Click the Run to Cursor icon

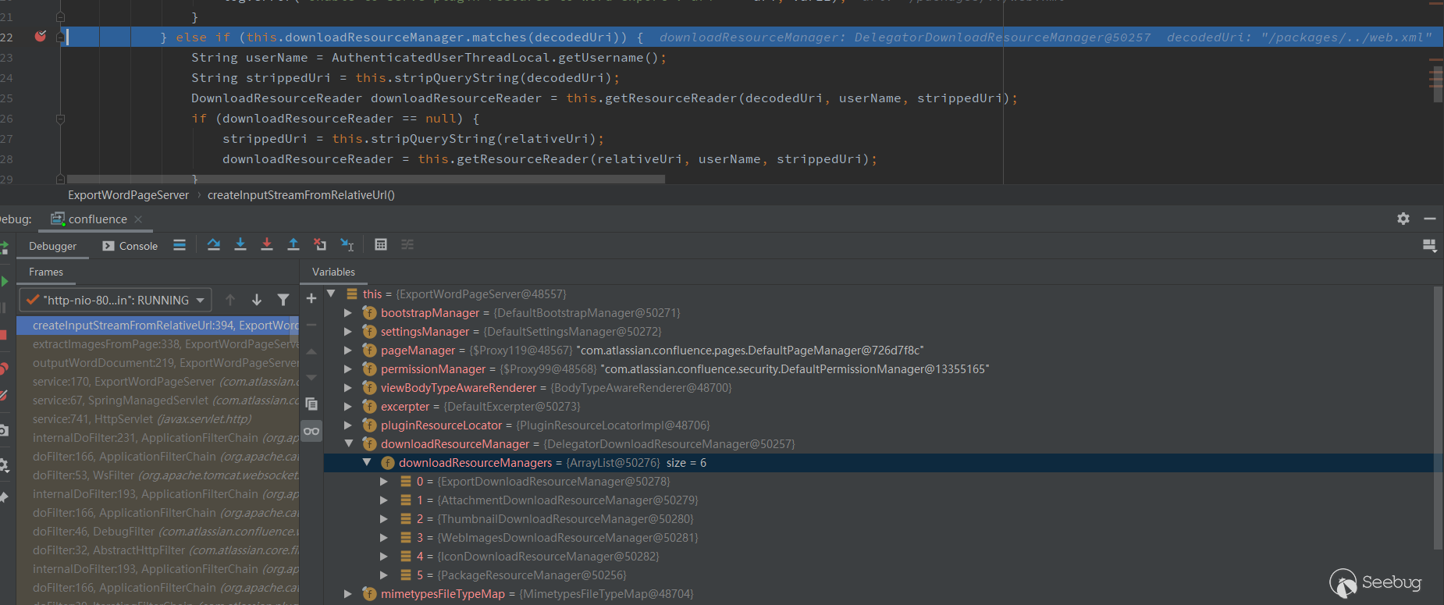tap(347, 245)
